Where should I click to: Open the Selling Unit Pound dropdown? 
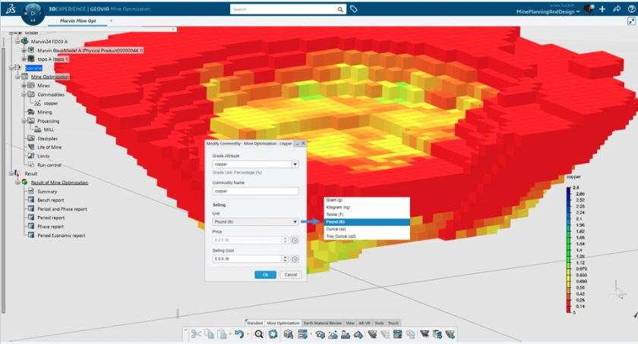click(255, 222)
